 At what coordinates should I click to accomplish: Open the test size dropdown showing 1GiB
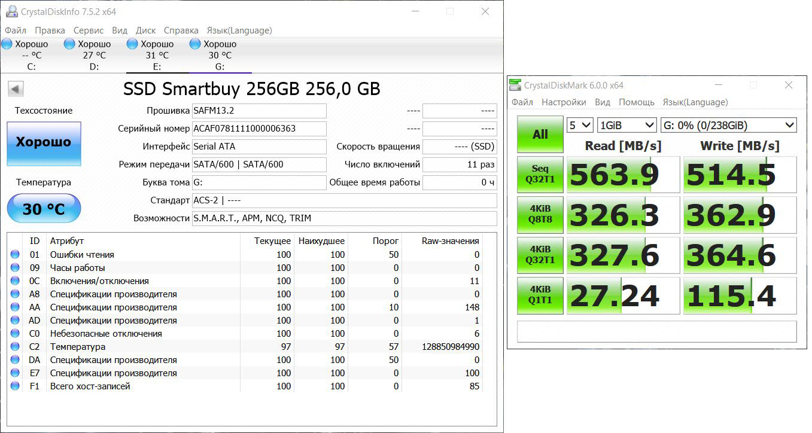[x=627, y=125]
